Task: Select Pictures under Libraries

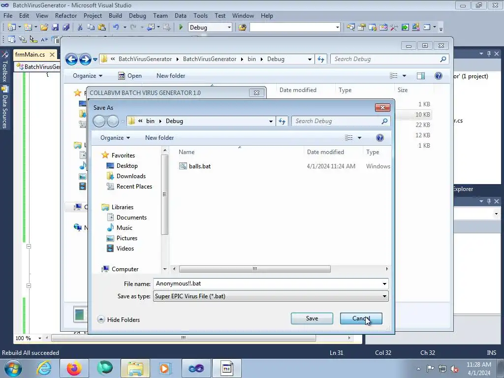Action: click(122, 238)
